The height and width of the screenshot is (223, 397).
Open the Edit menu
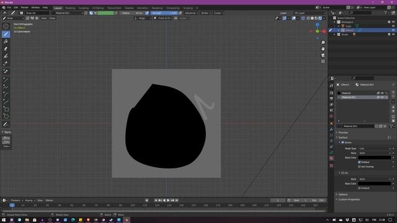coord(16,7)
